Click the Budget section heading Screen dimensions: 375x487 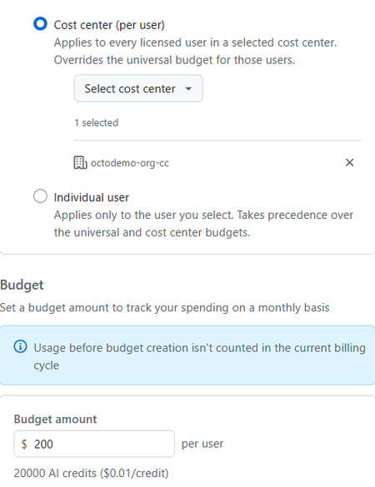pyautogui.click(x=22, y=285)
